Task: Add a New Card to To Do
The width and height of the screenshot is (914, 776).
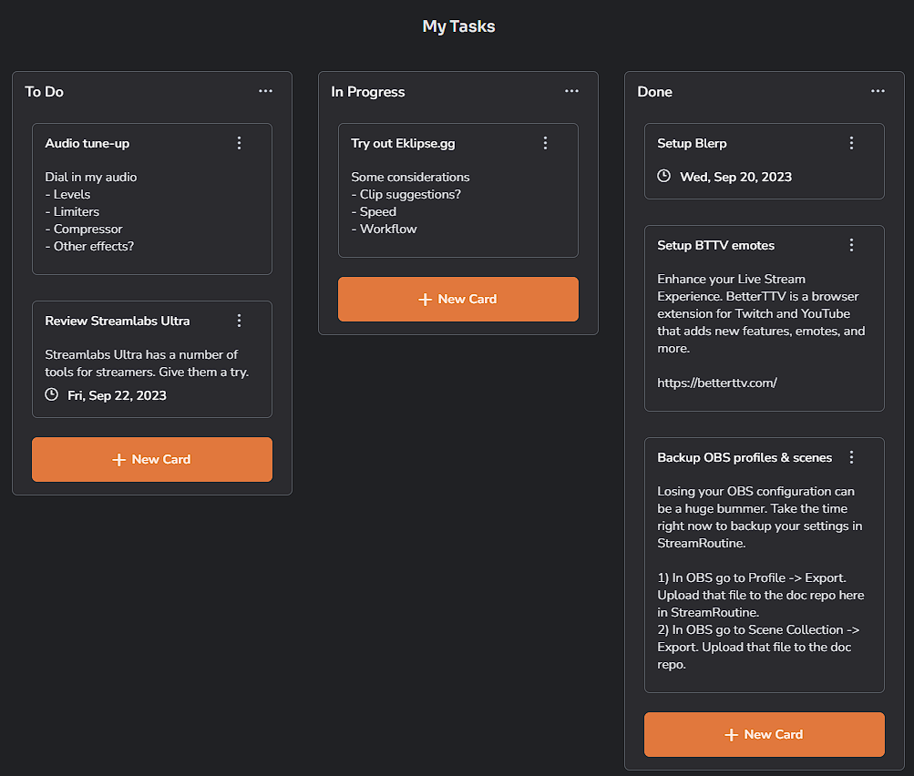Action: [152, 459]
